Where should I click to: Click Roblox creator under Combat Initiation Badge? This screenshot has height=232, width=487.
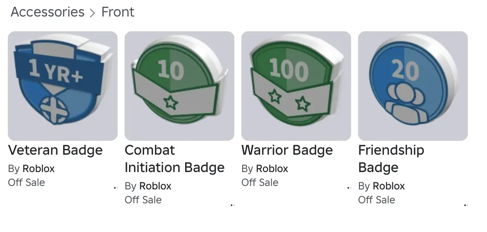click(x=155, y=186)
